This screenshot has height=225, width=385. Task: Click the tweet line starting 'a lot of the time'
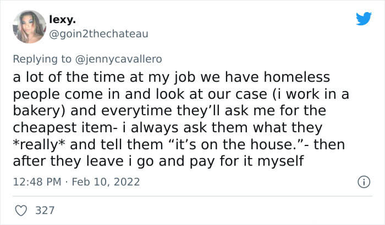pyautogui.click(x=172, y=77)
